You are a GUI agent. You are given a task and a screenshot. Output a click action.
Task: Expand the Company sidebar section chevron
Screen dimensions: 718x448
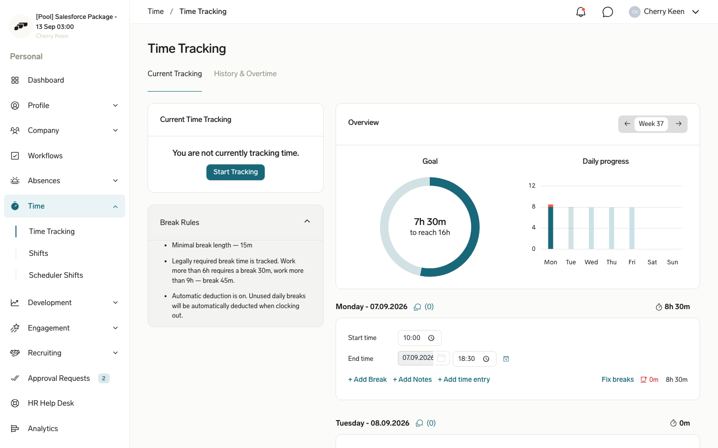116,130
